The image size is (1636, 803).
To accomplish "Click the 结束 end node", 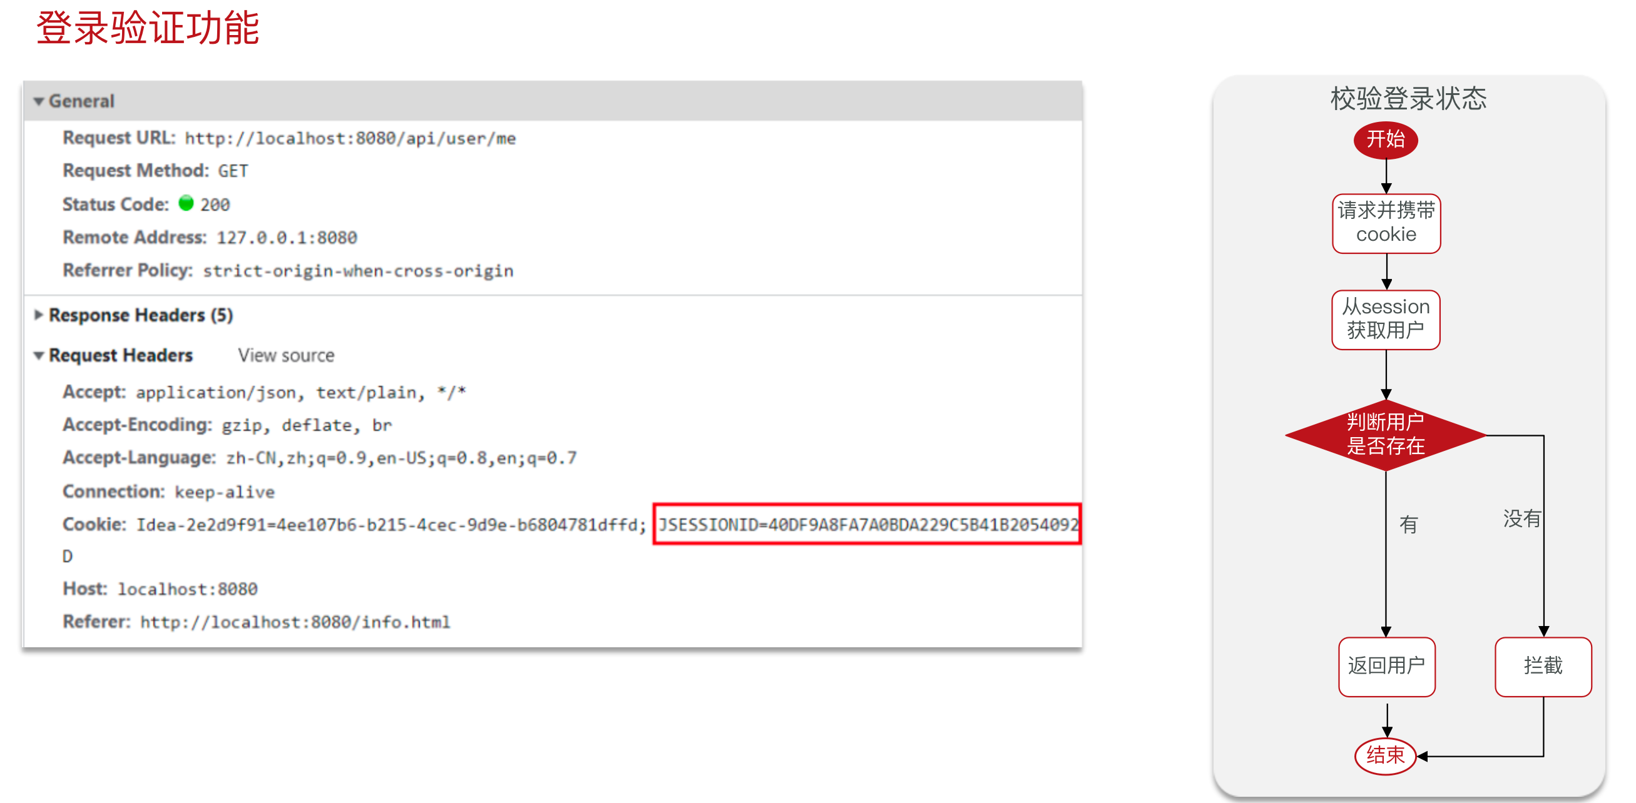I will [1386, 756].
